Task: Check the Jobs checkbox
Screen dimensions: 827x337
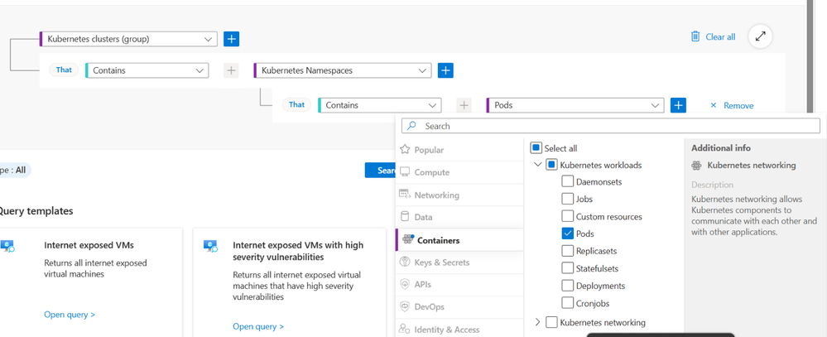Action: click(568, 199)
